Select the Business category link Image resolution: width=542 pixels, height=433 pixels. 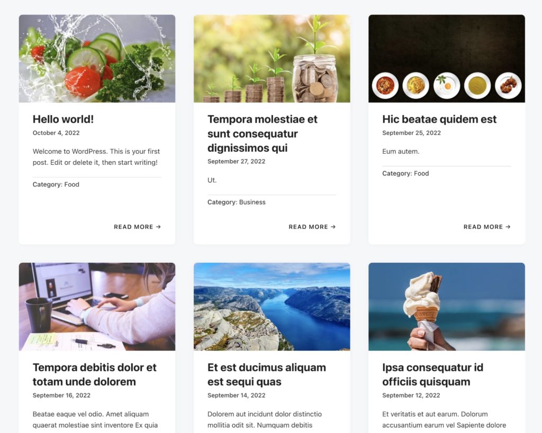pos(252,202)
